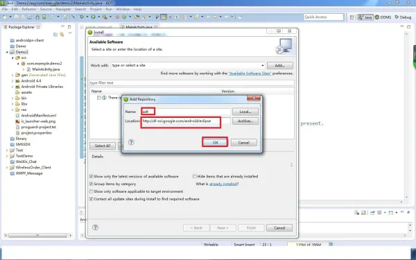Cancel the Install dialog
The image size is (416, 260).
click(x=279, y=227)
